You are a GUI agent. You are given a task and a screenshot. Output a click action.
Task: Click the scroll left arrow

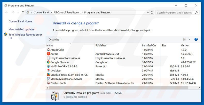pyautogui.click(x=48, y=88)
